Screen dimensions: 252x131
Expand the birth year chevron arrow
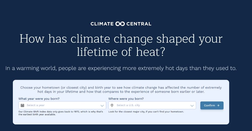tap(102, 106)
